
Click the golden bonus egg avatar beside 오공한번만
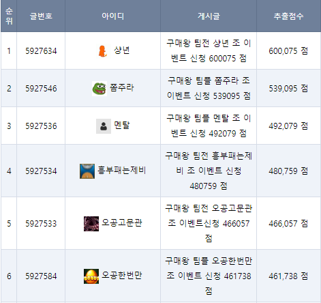pos(91,276)
